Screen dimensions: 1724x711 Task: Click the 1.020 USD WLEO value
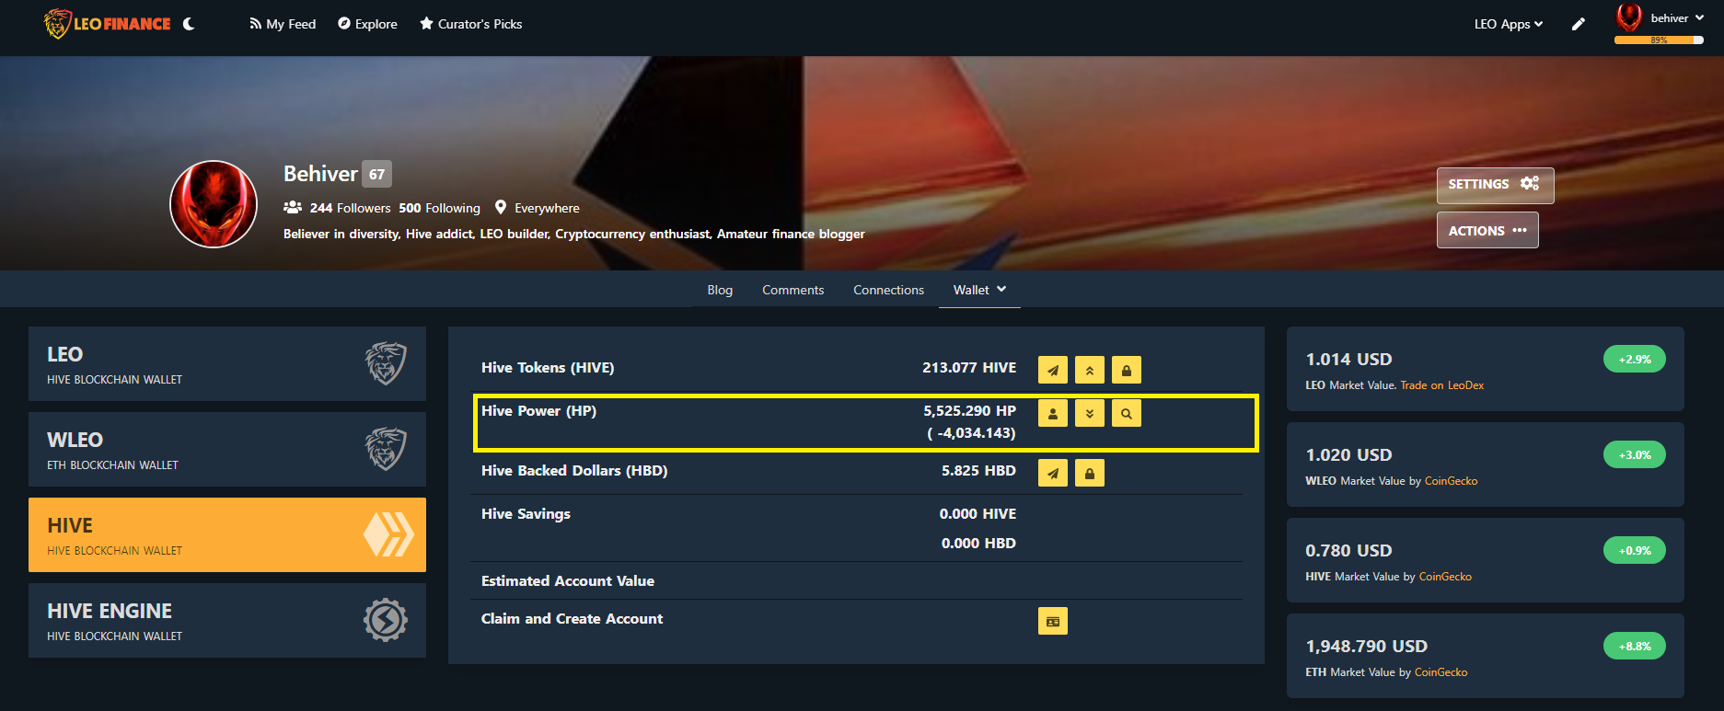point(1348,455)
